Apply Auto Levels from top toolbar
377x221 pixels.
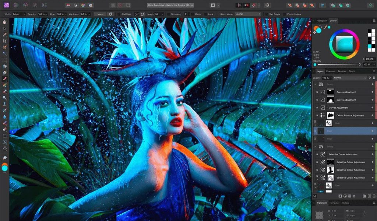68,5
